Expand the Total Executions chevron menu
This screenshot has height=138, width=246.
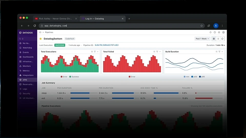(x=98, y=52)
